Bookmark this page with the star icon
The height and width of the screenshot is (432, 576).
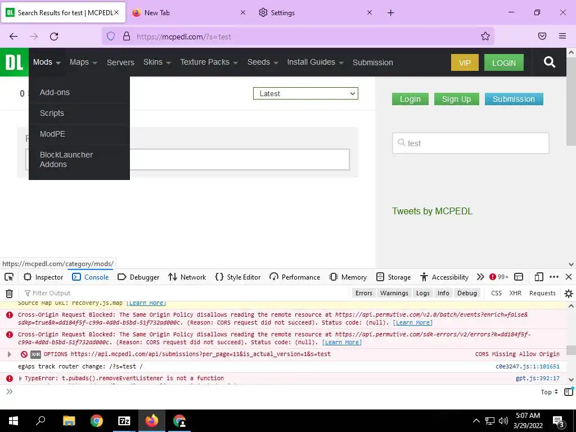pos(485,36)
